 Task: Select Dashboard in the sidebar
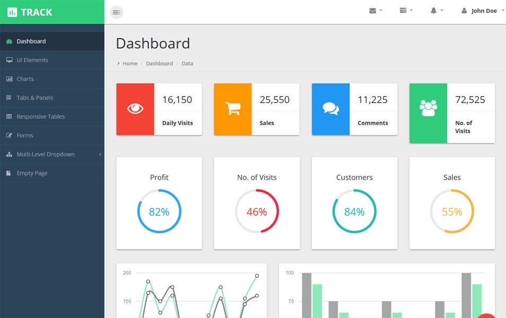pyautogui.click(x=53, y=41)
